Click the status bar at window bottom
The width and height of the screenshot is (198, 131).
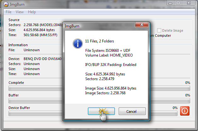pyautogui.click(x=99, y=125)
